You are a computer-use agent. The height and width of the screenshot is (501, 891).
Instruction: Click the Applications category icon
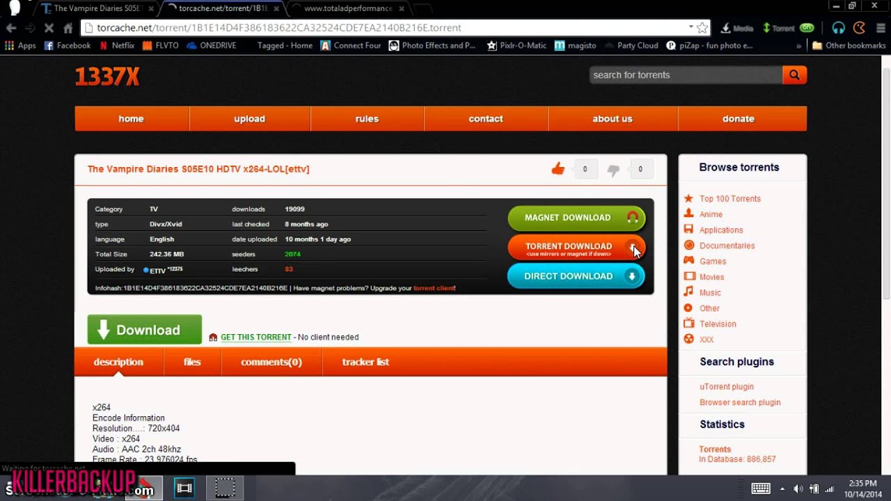tap(688, 230)
